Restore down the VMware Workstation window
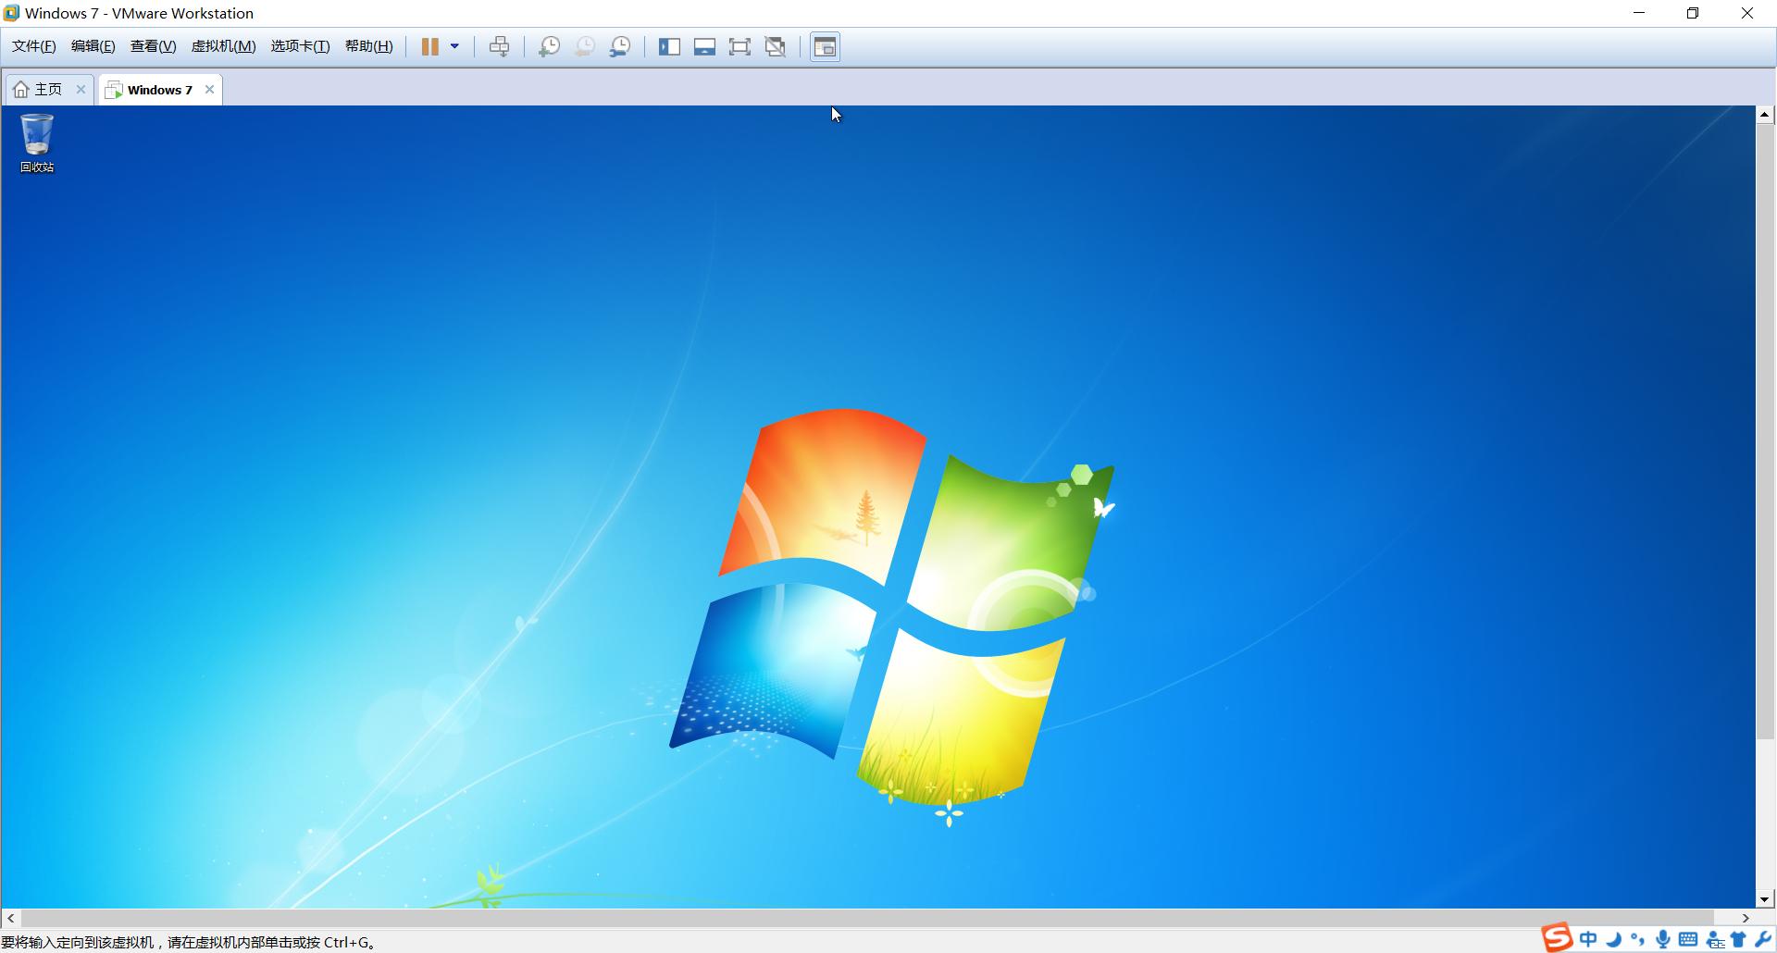Image resolution: width=1777 pixels, height=953 pixels. pyautogui.click(x=1693, y=13)
